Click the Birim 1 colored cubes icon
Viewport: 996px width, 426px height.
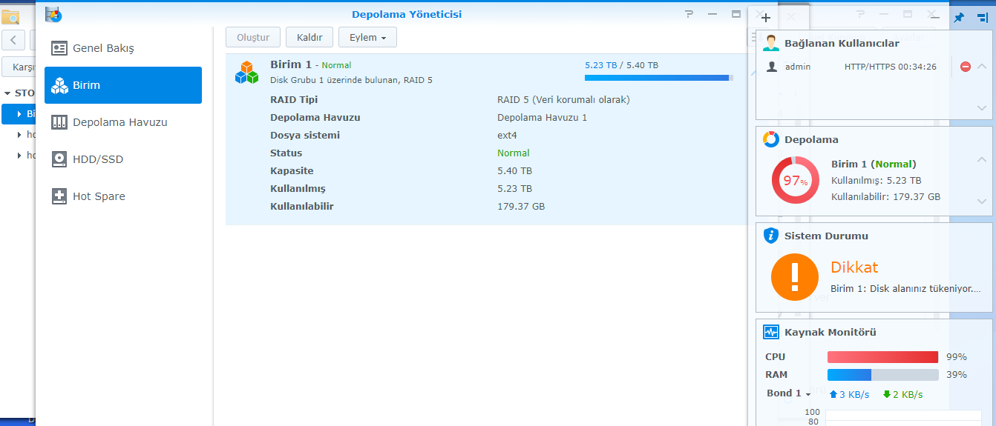[x=246, y=72]
